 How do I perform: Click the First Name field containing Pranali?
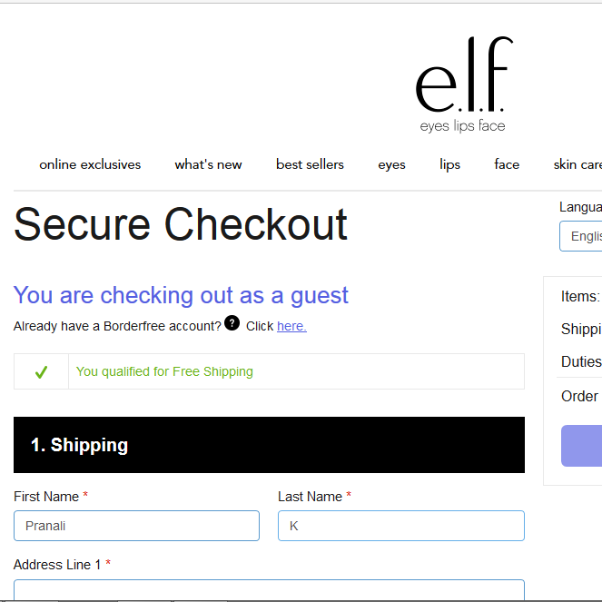(x=137, y=526)
